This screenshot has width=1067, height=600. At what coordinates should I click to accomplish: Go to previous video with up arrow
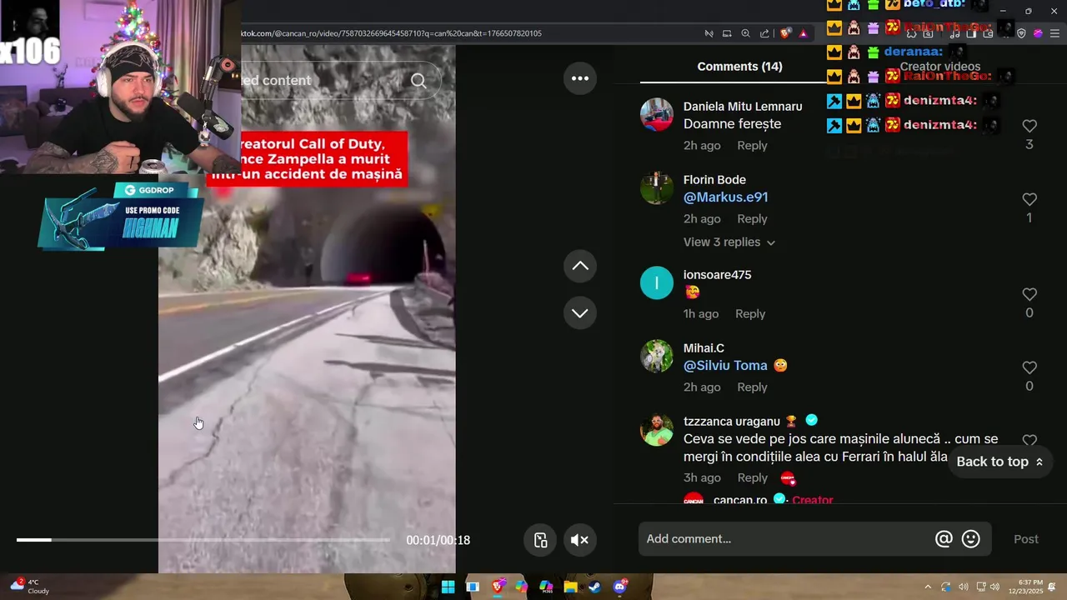[580, 267]
